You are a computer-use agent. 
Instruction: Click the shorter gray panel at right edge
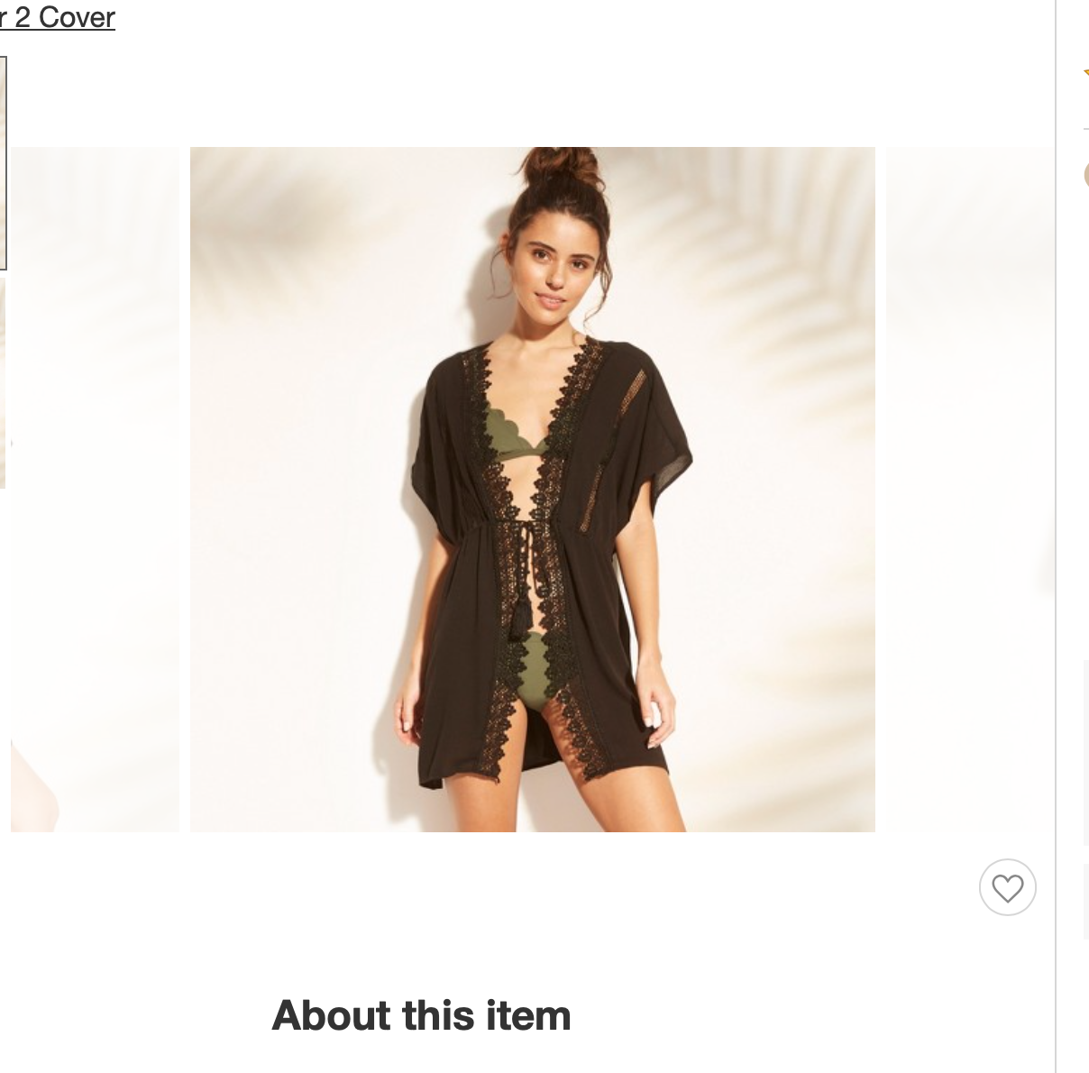1085,902
